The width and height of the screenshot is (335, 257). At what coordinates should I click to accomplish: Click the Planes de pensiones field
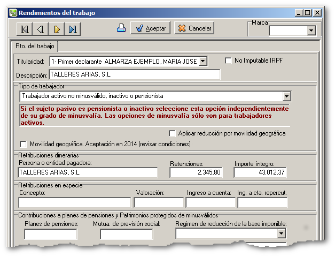(51, 234)
